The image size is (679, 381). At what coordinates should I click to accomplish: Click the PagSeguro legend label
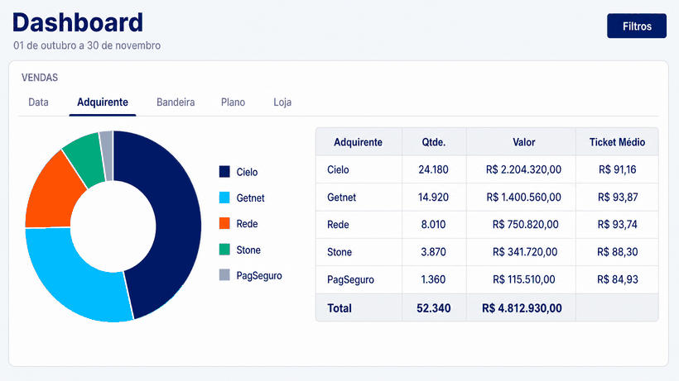pos(259,275)
